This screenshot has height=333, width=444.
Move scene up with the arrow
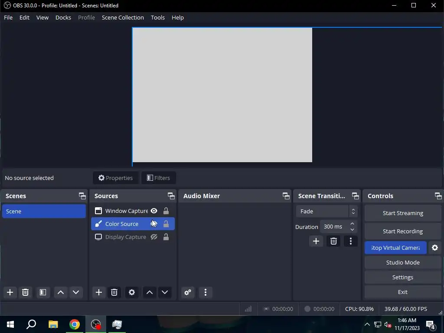point(61,292)
